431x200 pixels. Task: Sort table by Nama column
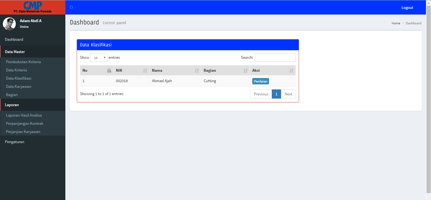[175, 70]
